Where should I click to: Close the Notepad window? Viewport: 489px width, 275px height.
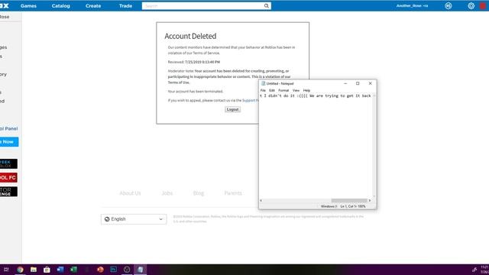[x=370, y=83]
